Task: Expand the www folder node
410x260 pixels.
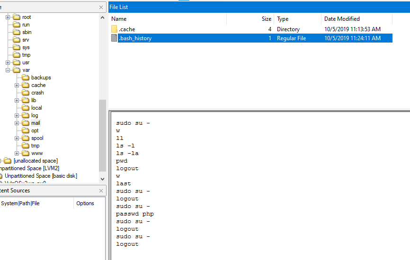Action: click(x=17, y=153)
